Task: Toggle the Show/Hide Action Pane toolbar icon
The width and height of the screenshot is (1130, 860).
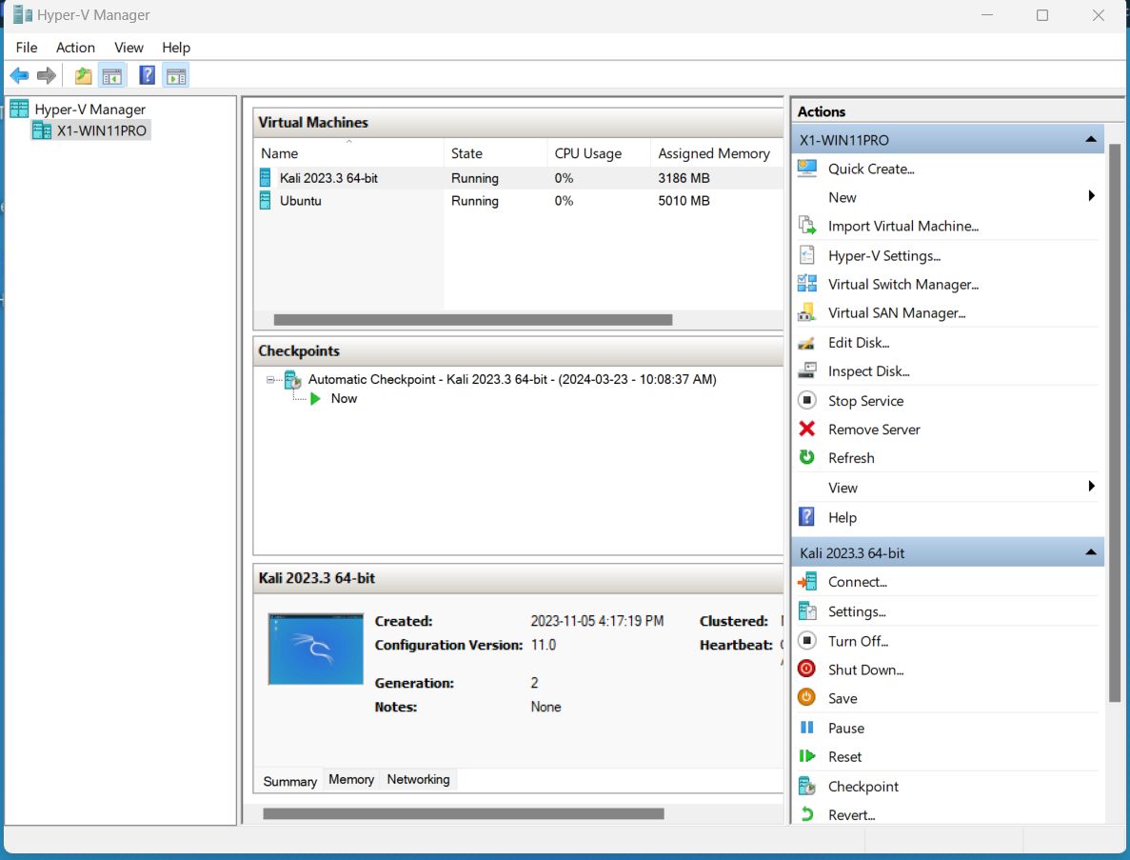Action: click(x=176, y=75)
